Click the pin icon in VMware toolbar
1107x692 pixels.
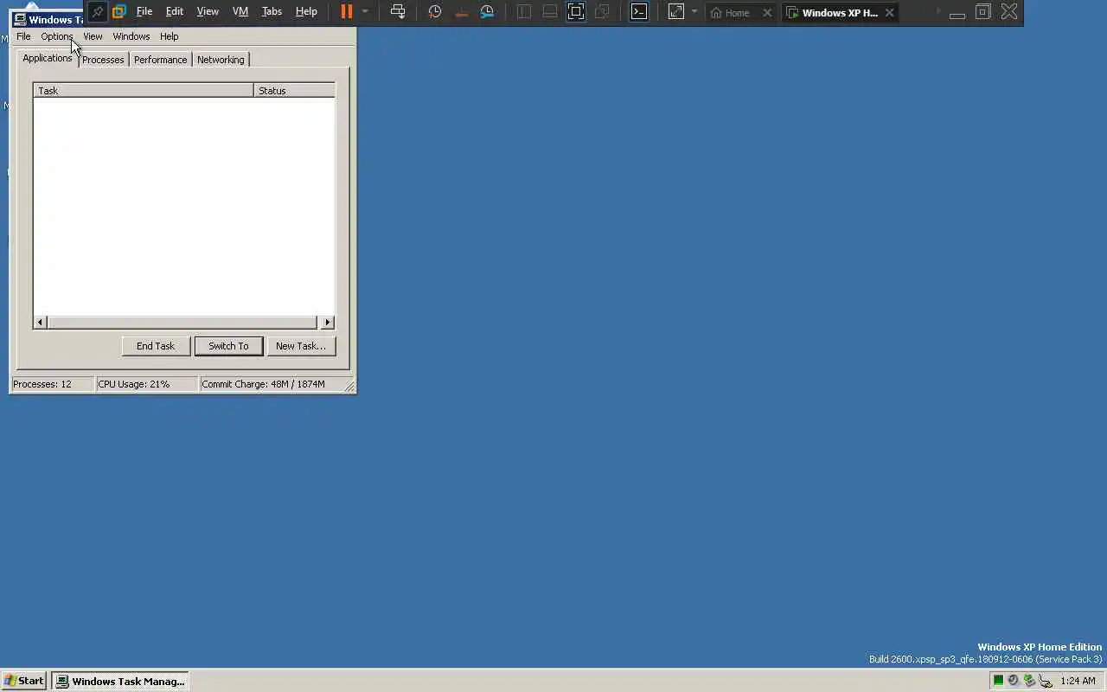pyautogui.click(x=97, y=12)
